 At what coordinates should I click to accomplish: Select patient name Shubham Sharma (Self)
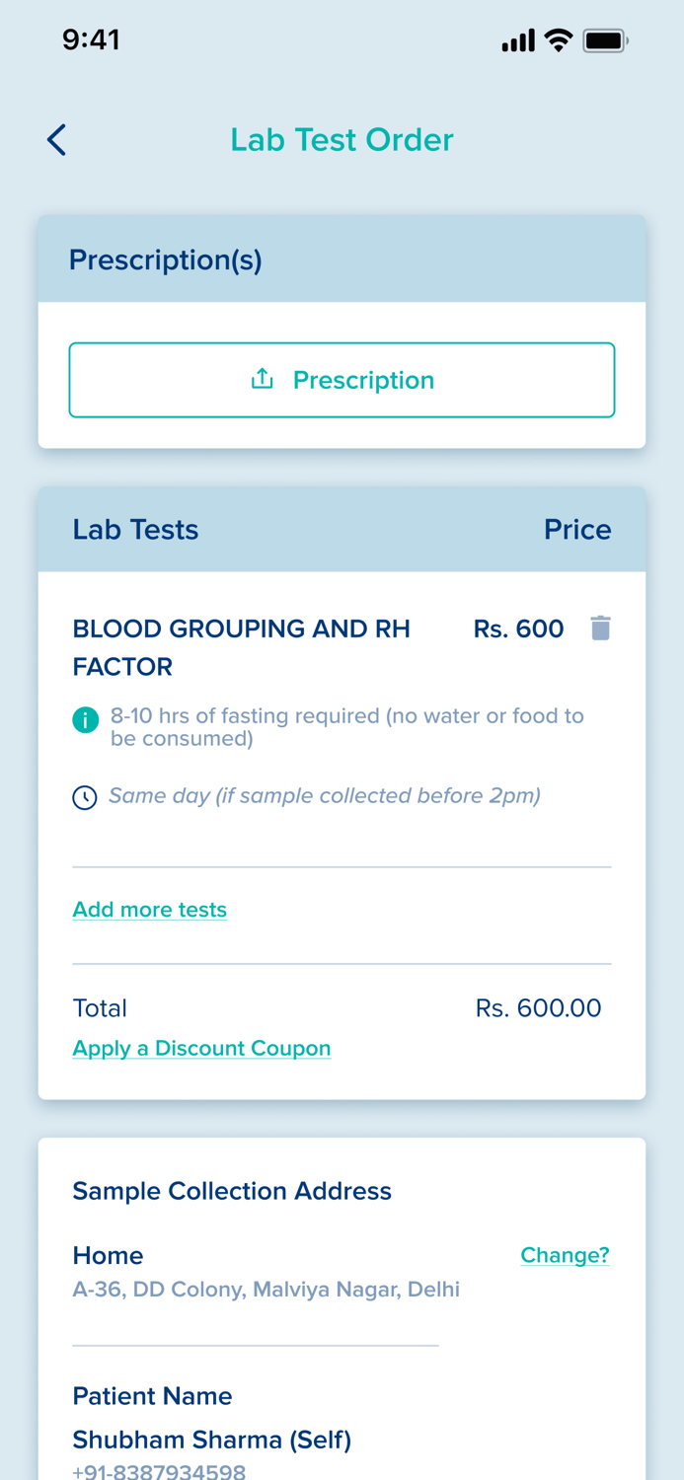[210, 1440]
